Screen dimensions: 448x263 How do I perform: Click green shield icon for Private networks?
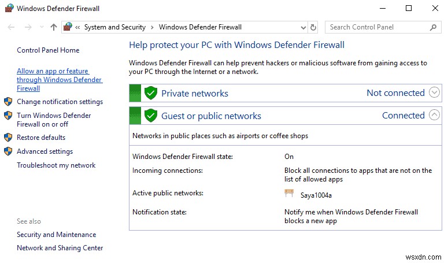coord(150,93)
